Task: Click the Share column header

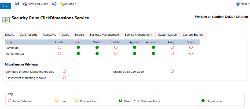Action: click(x=191, y=42)
